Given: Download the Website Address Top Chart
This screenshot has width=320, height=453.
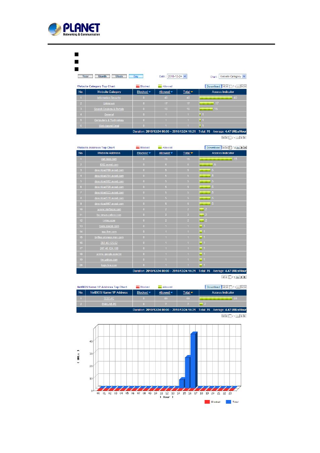Looking at the screenshot, I should [213, 148].
